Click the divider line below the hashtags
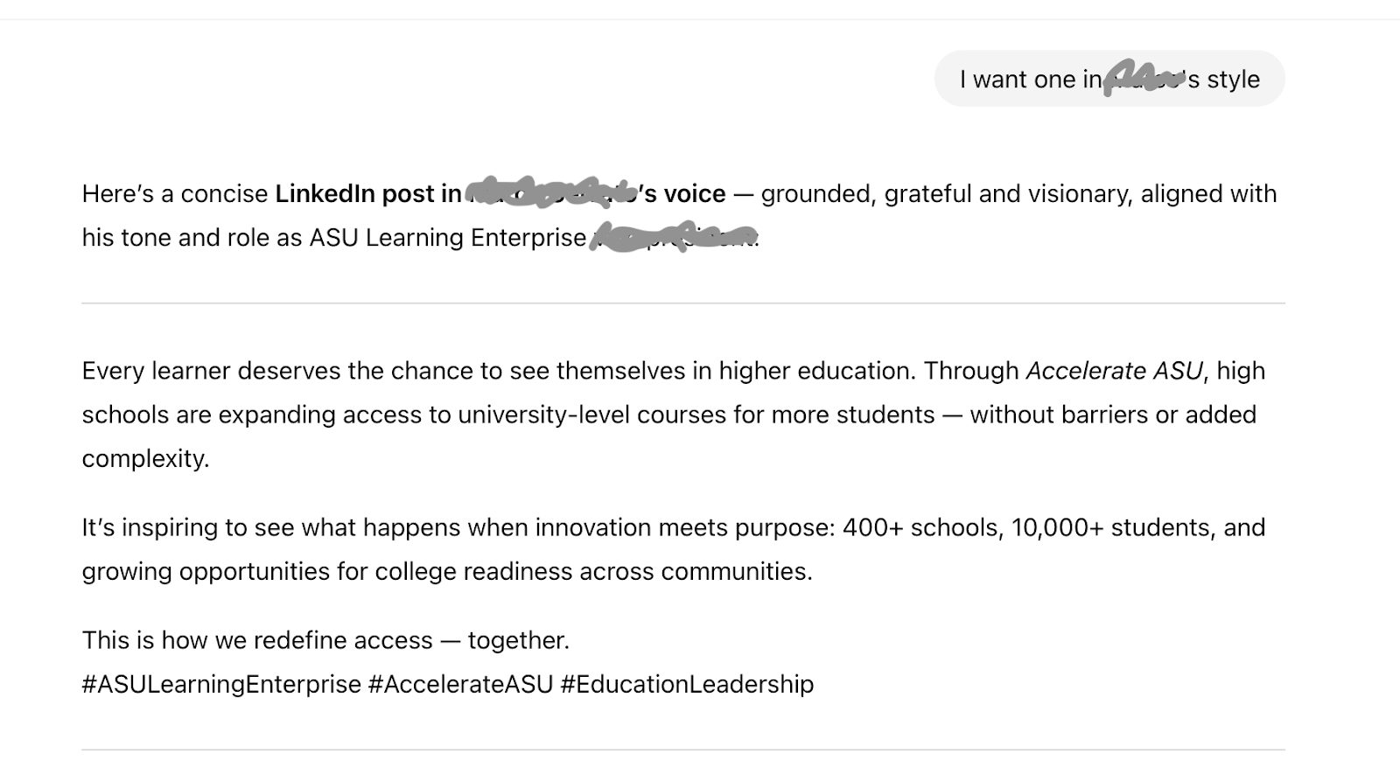The height and width of the screenshot is (760, 1400). [x=682, y=750]
